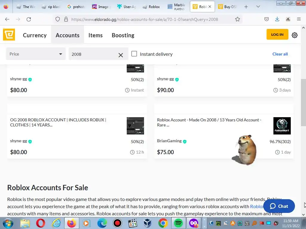Click the padlock site info icon
306x229 pixels.
point(66,19)
